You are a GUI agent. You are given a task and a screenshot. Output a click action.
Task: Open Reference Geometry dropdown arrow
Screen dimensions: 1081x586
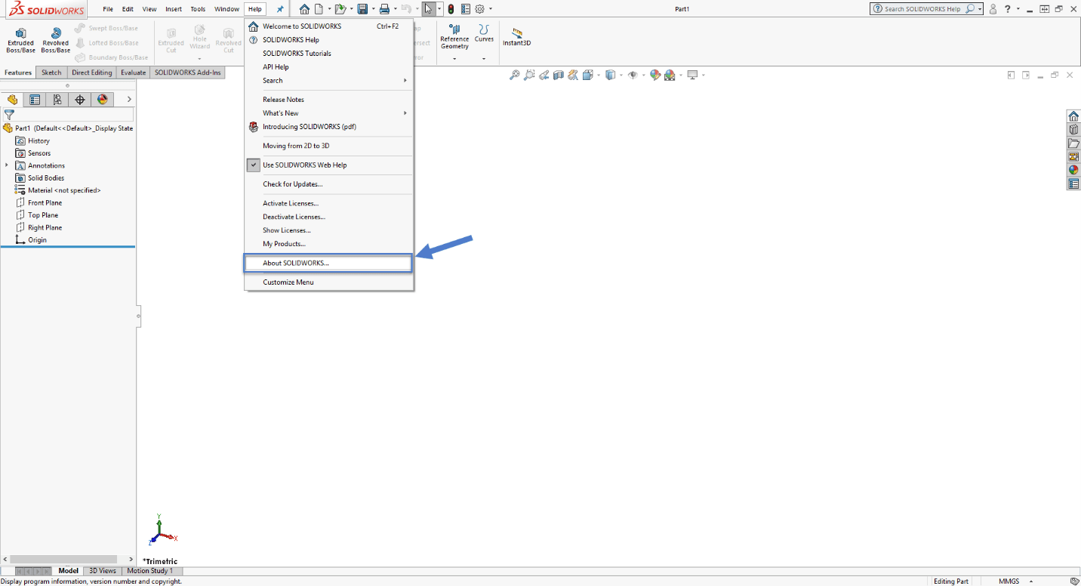coord(454,58)
